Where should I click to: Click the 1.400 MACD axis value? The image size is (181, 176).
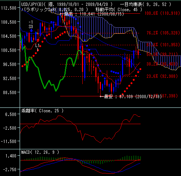(11, 156)
